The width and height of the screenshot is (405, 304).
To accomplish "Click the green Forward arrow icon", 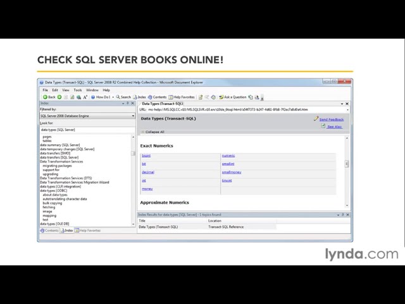I will [x=59, y=97].
